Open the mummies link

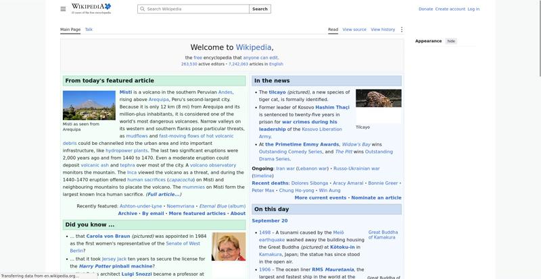tap(193, 187)
